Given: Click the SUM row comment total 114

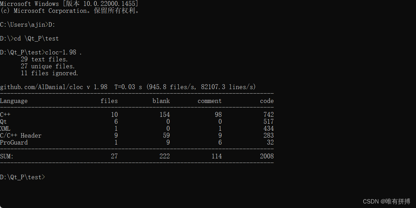Looking at the screenshot, I should point(217,156).
